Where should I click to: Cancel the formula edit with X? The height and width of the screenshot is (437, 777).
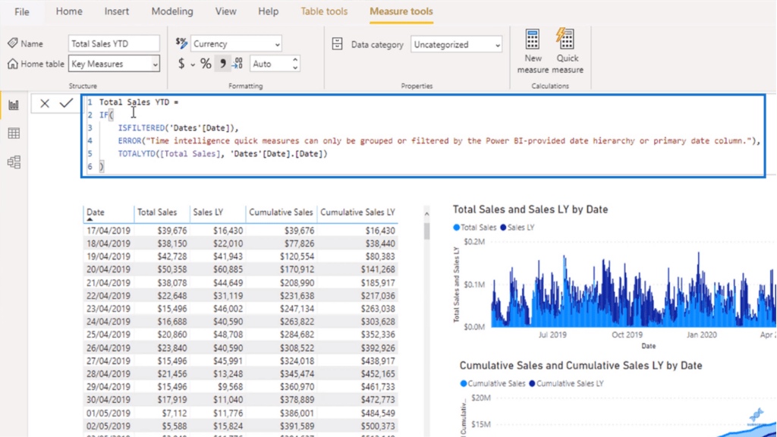click(45, 103)
